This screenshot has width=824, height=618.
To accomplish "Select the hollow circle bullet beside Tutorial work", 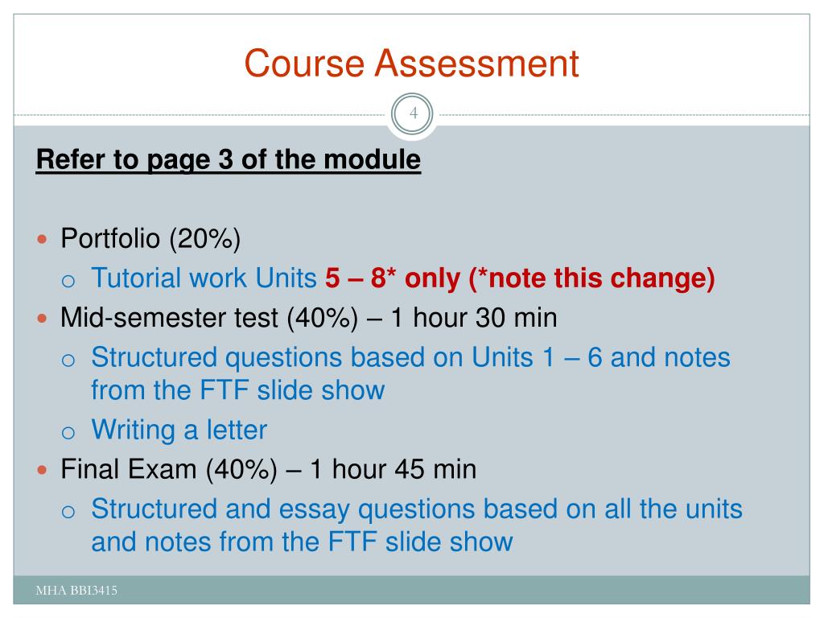I will point(68,281).
